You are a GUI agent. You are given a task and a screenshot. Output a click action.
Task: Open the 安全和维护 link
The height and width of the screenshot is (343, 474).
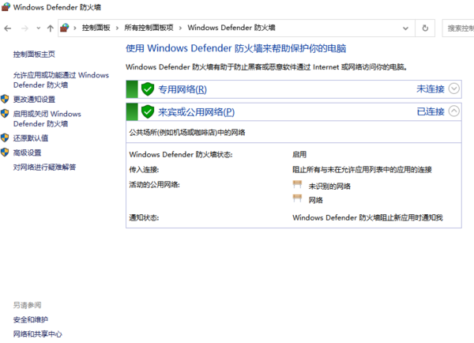tap(31, 319)
